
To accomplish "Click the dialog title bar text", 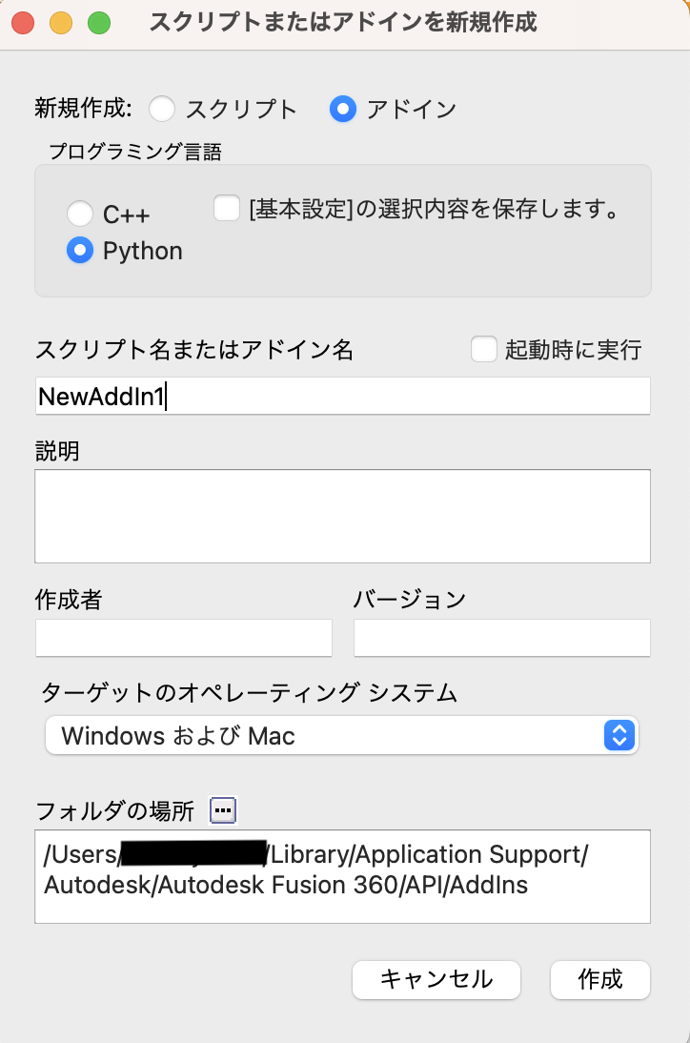I will [343, 22].
